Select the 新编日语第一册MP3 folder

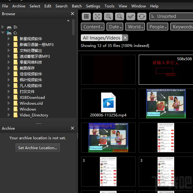point(37,45)
